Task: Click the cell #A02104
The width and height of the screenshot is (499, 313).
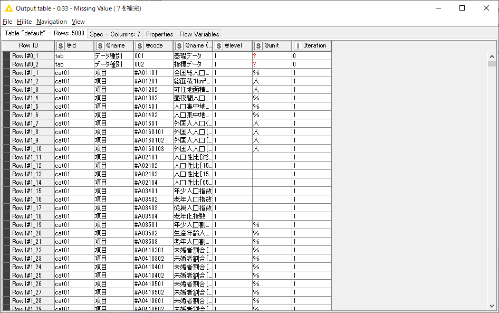Action: (x=153, y=183)
